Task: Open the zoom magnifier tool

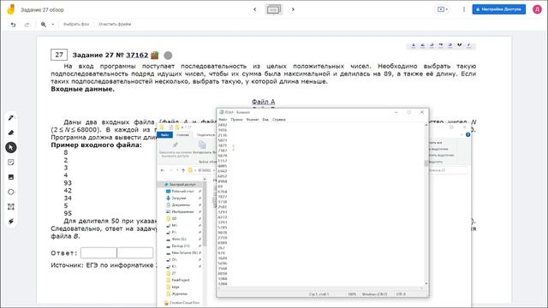Action: click(44, 25)
